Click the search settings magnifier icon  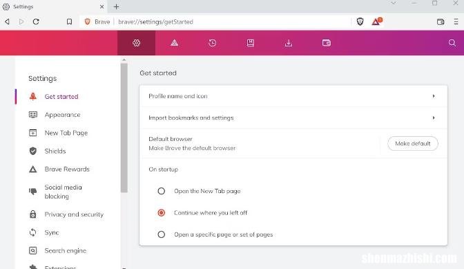pos(452,43)
